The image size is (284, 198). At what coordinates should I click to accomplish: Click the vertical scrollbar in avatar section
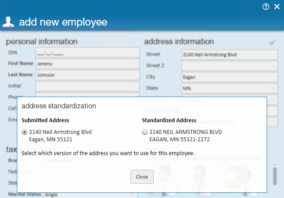275,176
